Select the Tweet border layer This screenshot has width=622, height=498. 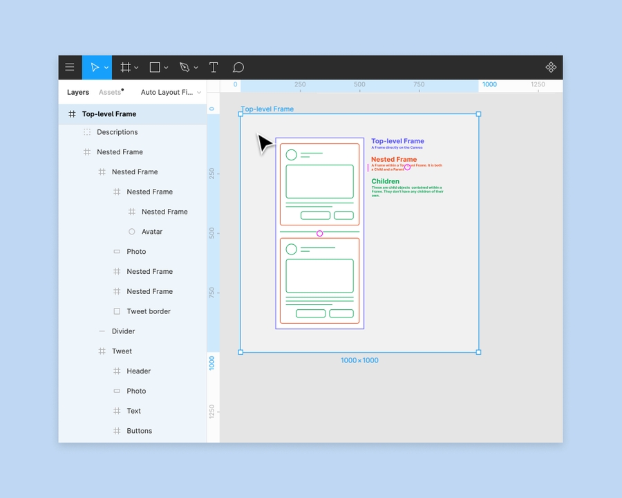tap(147, 311)
